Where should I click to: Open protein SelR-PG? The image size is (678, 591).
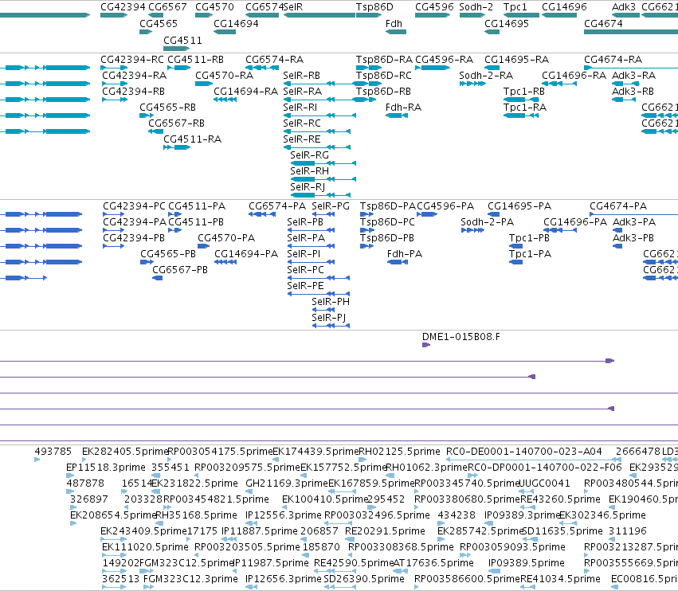tap(331, 205)
